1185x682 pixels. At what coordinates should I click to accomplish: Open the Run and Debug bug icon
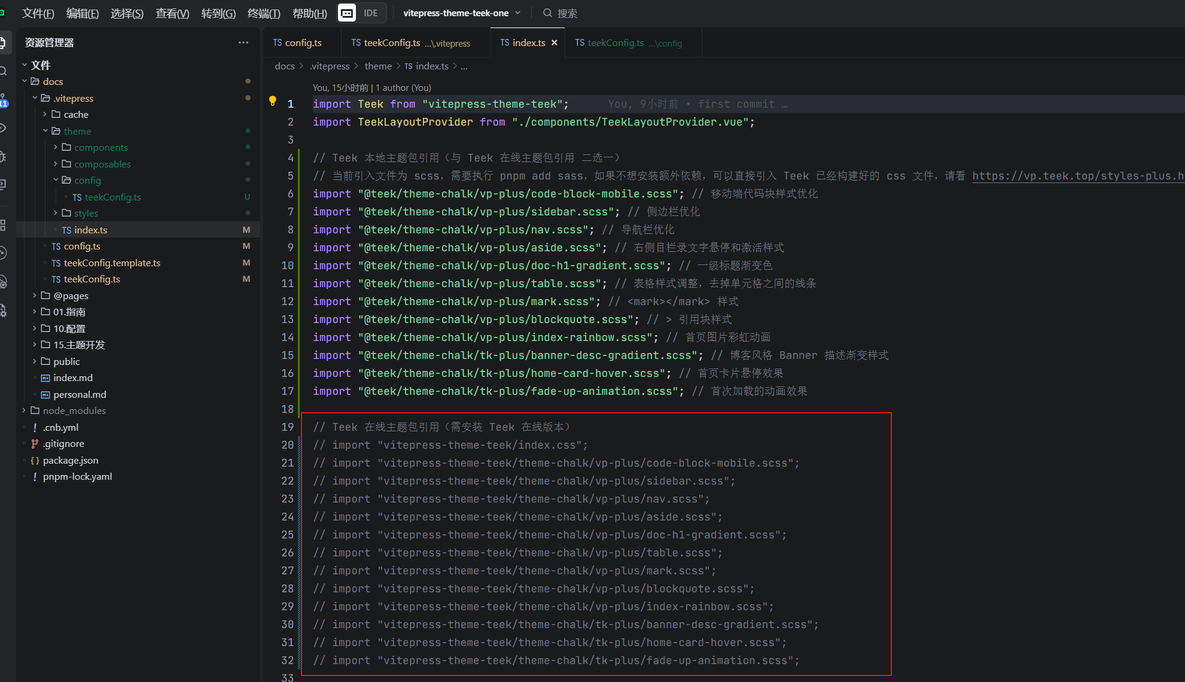click(4, 157)
